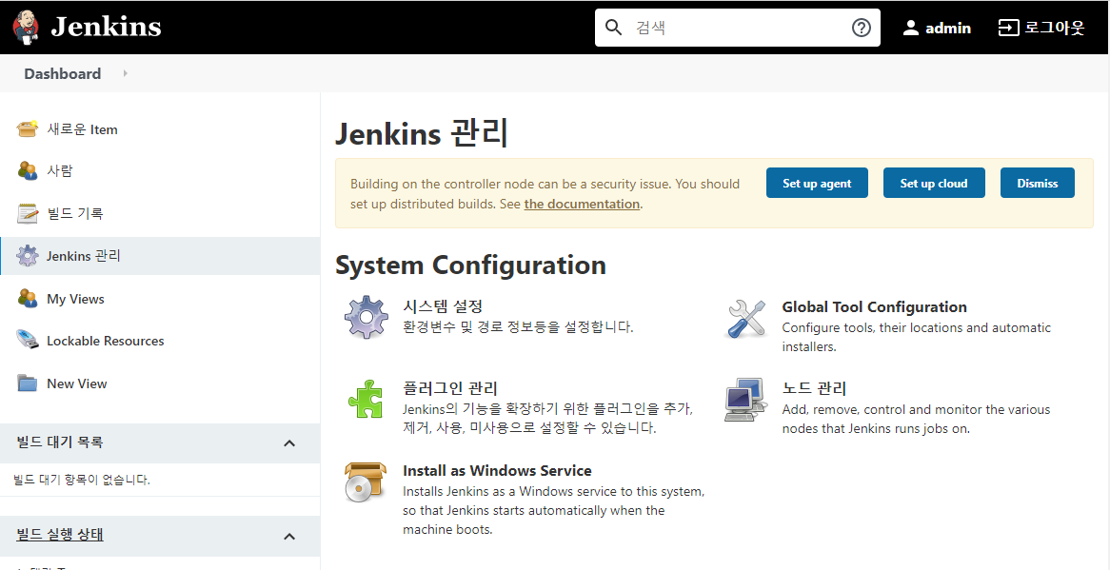1110x570 pixels.
Task: Collapse the 빌드 대기 목록 panel chevron
Action: 288,443
